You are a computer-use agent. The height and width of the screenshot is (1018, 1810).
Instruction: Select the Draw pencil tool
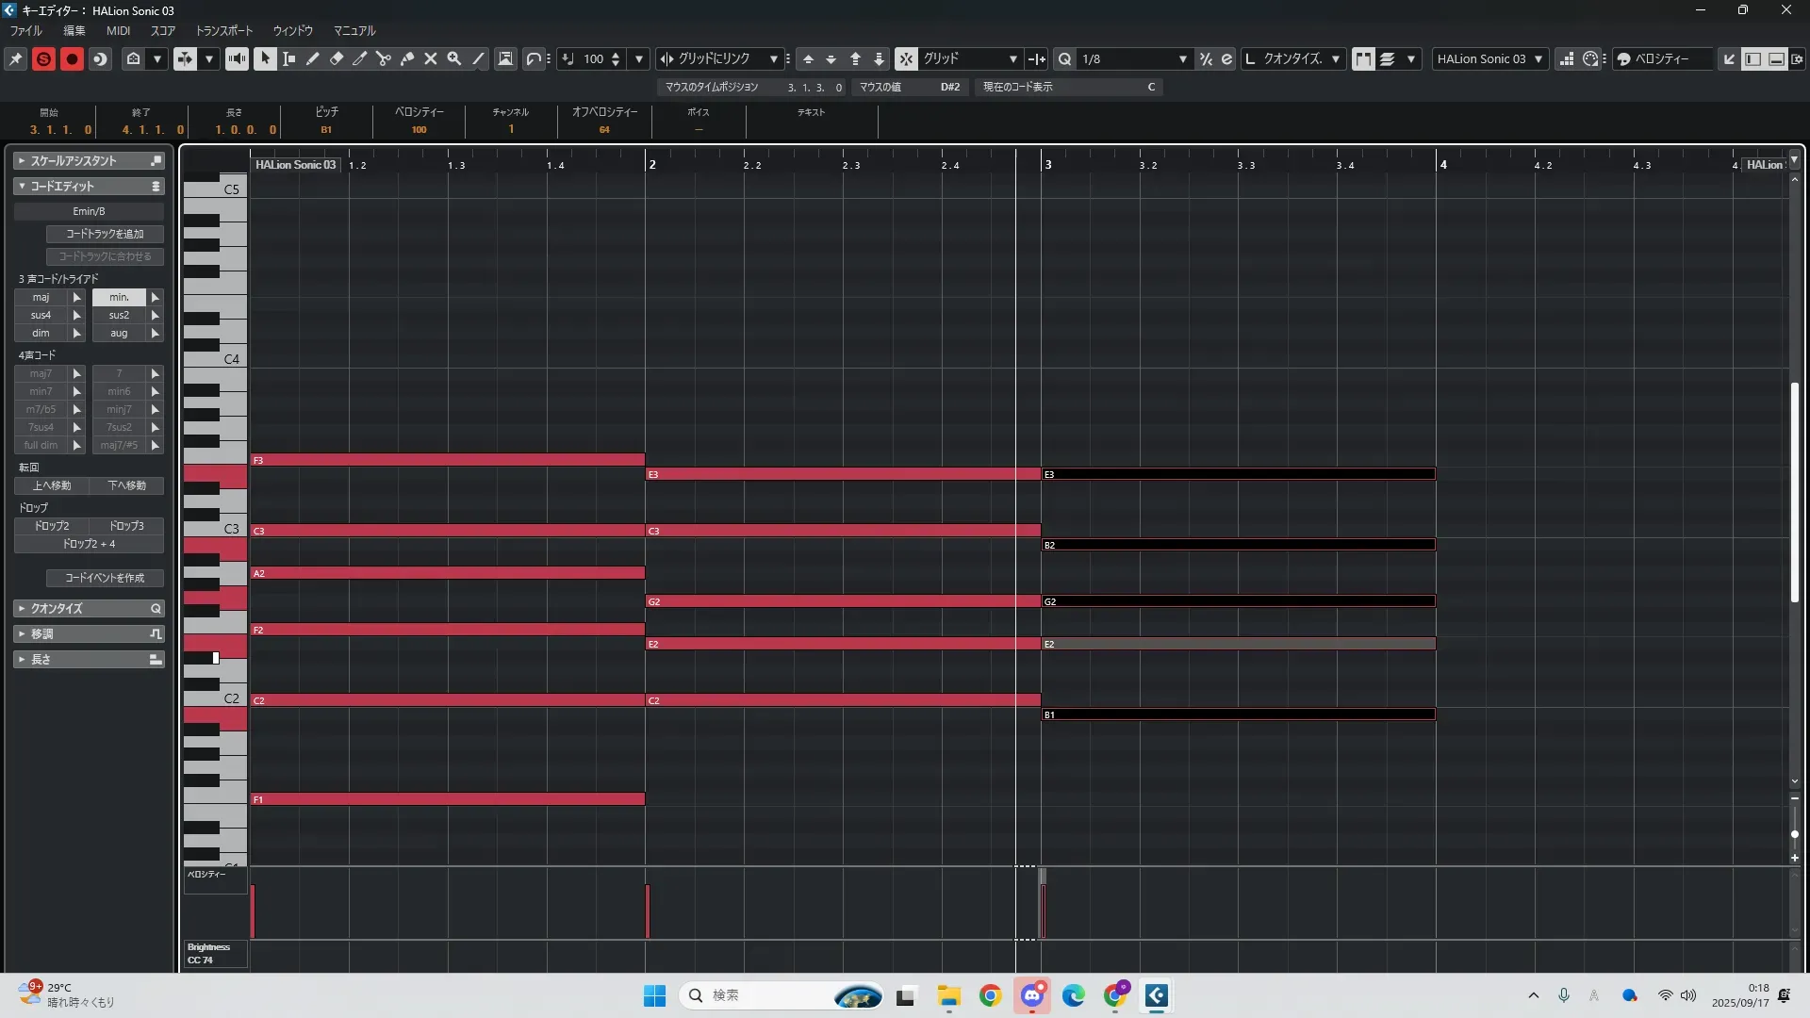pyautogui.click(x=312, y=58)
